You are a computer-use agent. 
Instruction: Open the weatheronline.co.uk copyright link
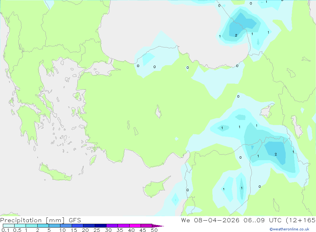click(x=289, y=229)
